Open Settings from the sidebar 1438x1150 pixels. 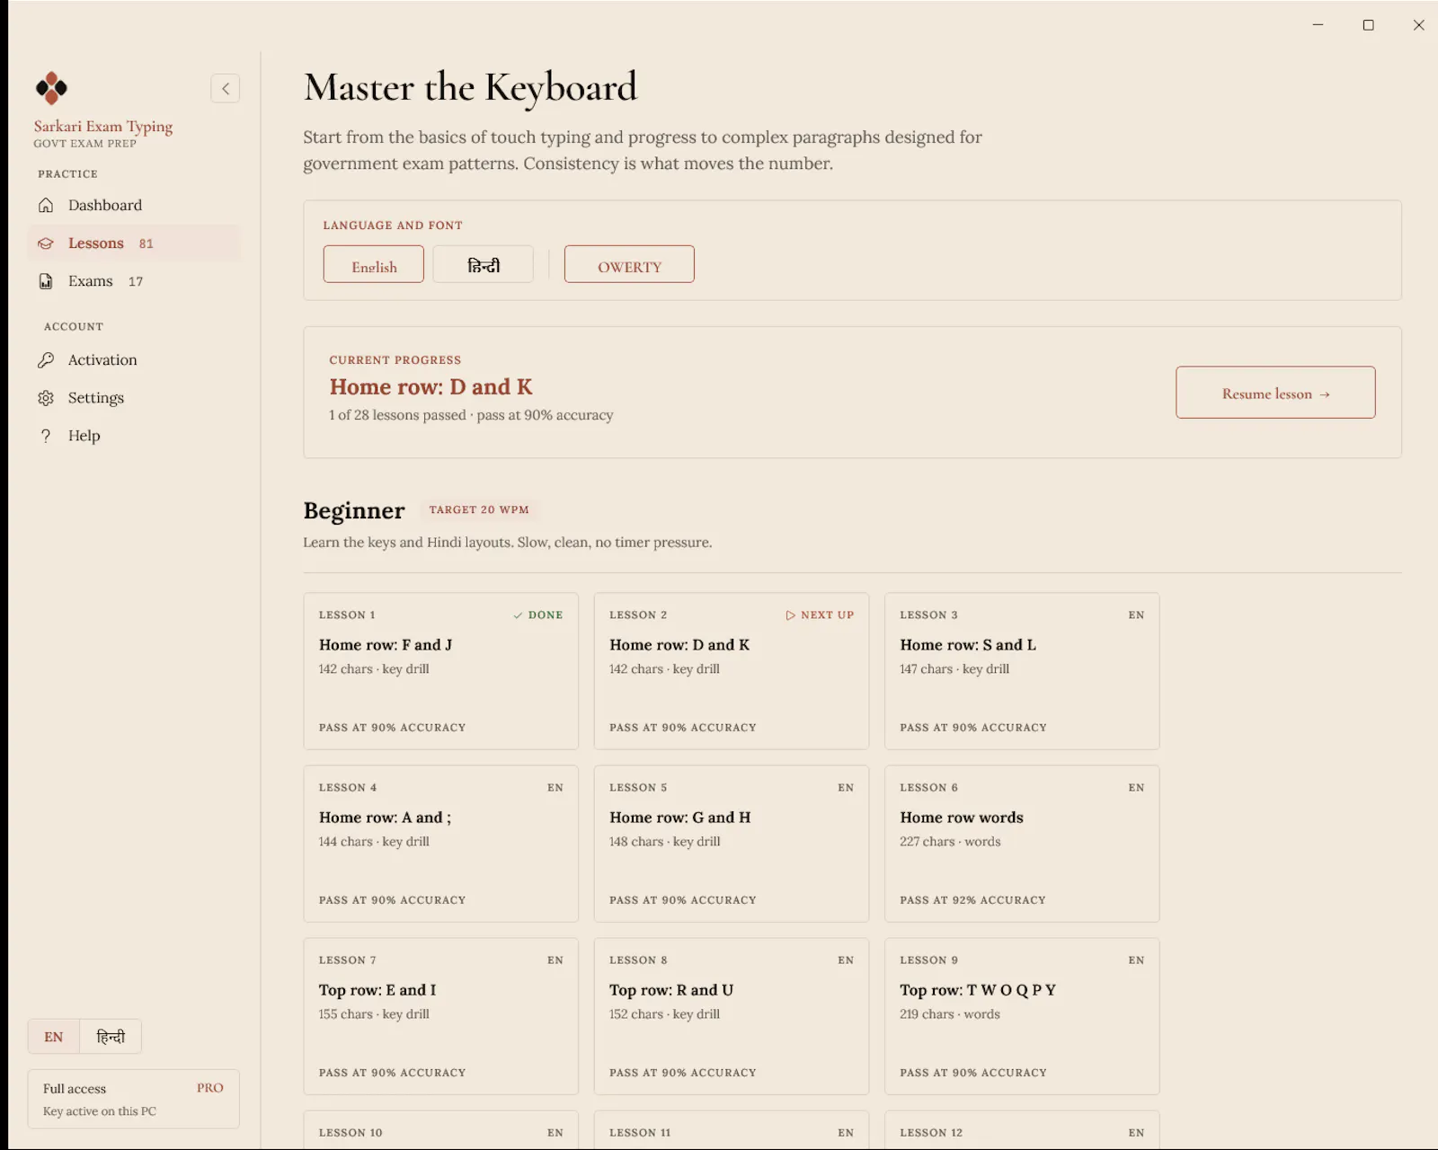[x=134, y=398]
